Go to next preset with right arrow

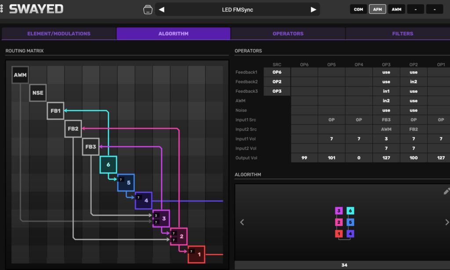click(313, 9)
